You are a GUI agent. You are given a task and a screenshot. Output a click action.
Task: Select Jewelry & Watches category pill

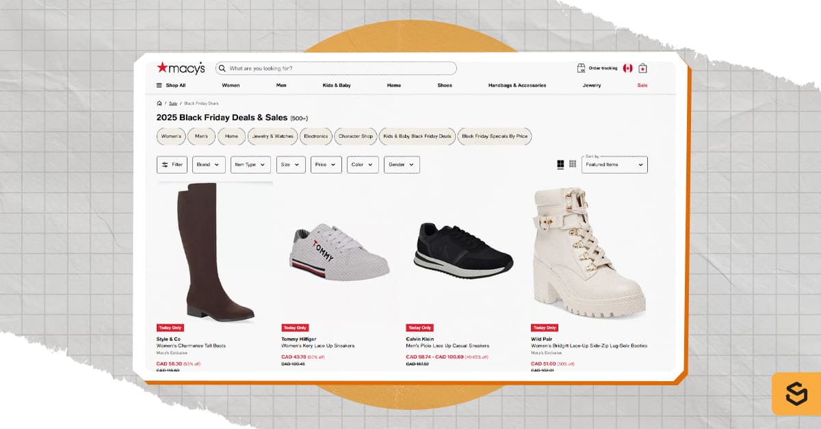tap(272, 136)
